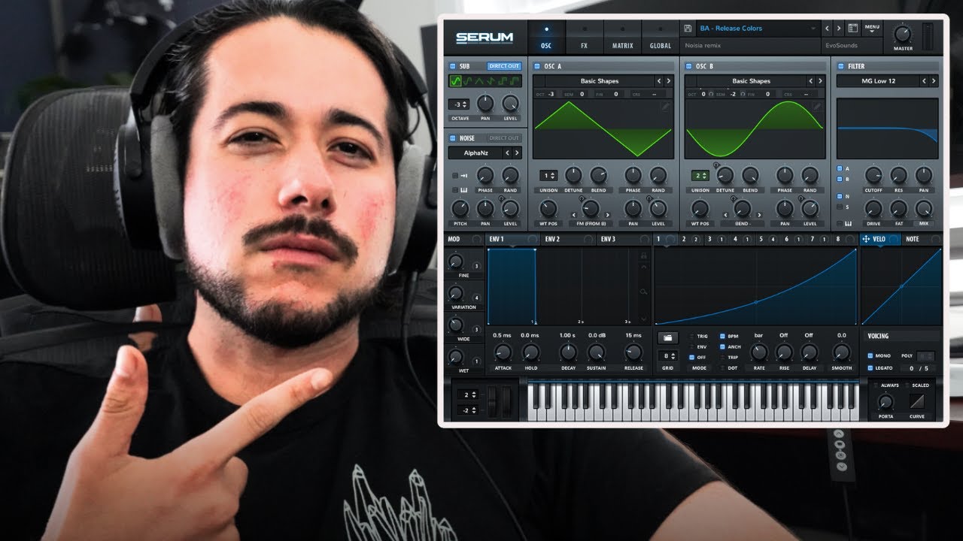Select the ENV 3 tab
The height and width of the screenshot is (541, 963).
pos(624,240)
